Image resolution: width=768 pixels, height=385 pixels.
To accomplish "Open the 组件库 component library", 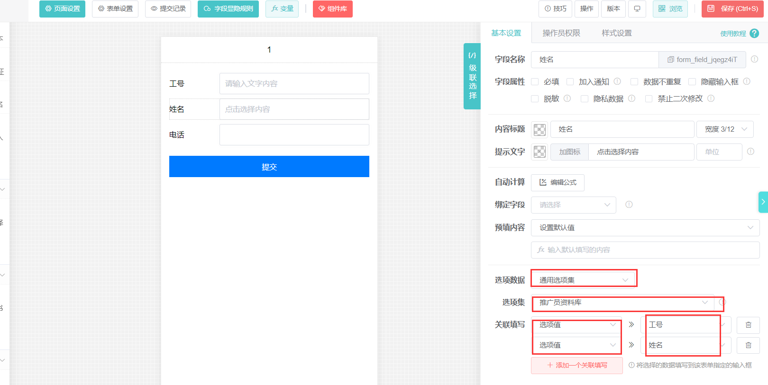I will click(x=333, y=9).
